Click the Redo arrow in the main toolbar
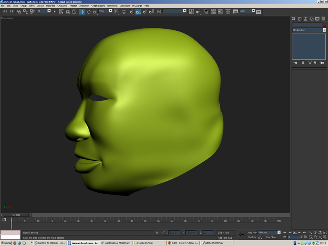 [x=12, y=12]
